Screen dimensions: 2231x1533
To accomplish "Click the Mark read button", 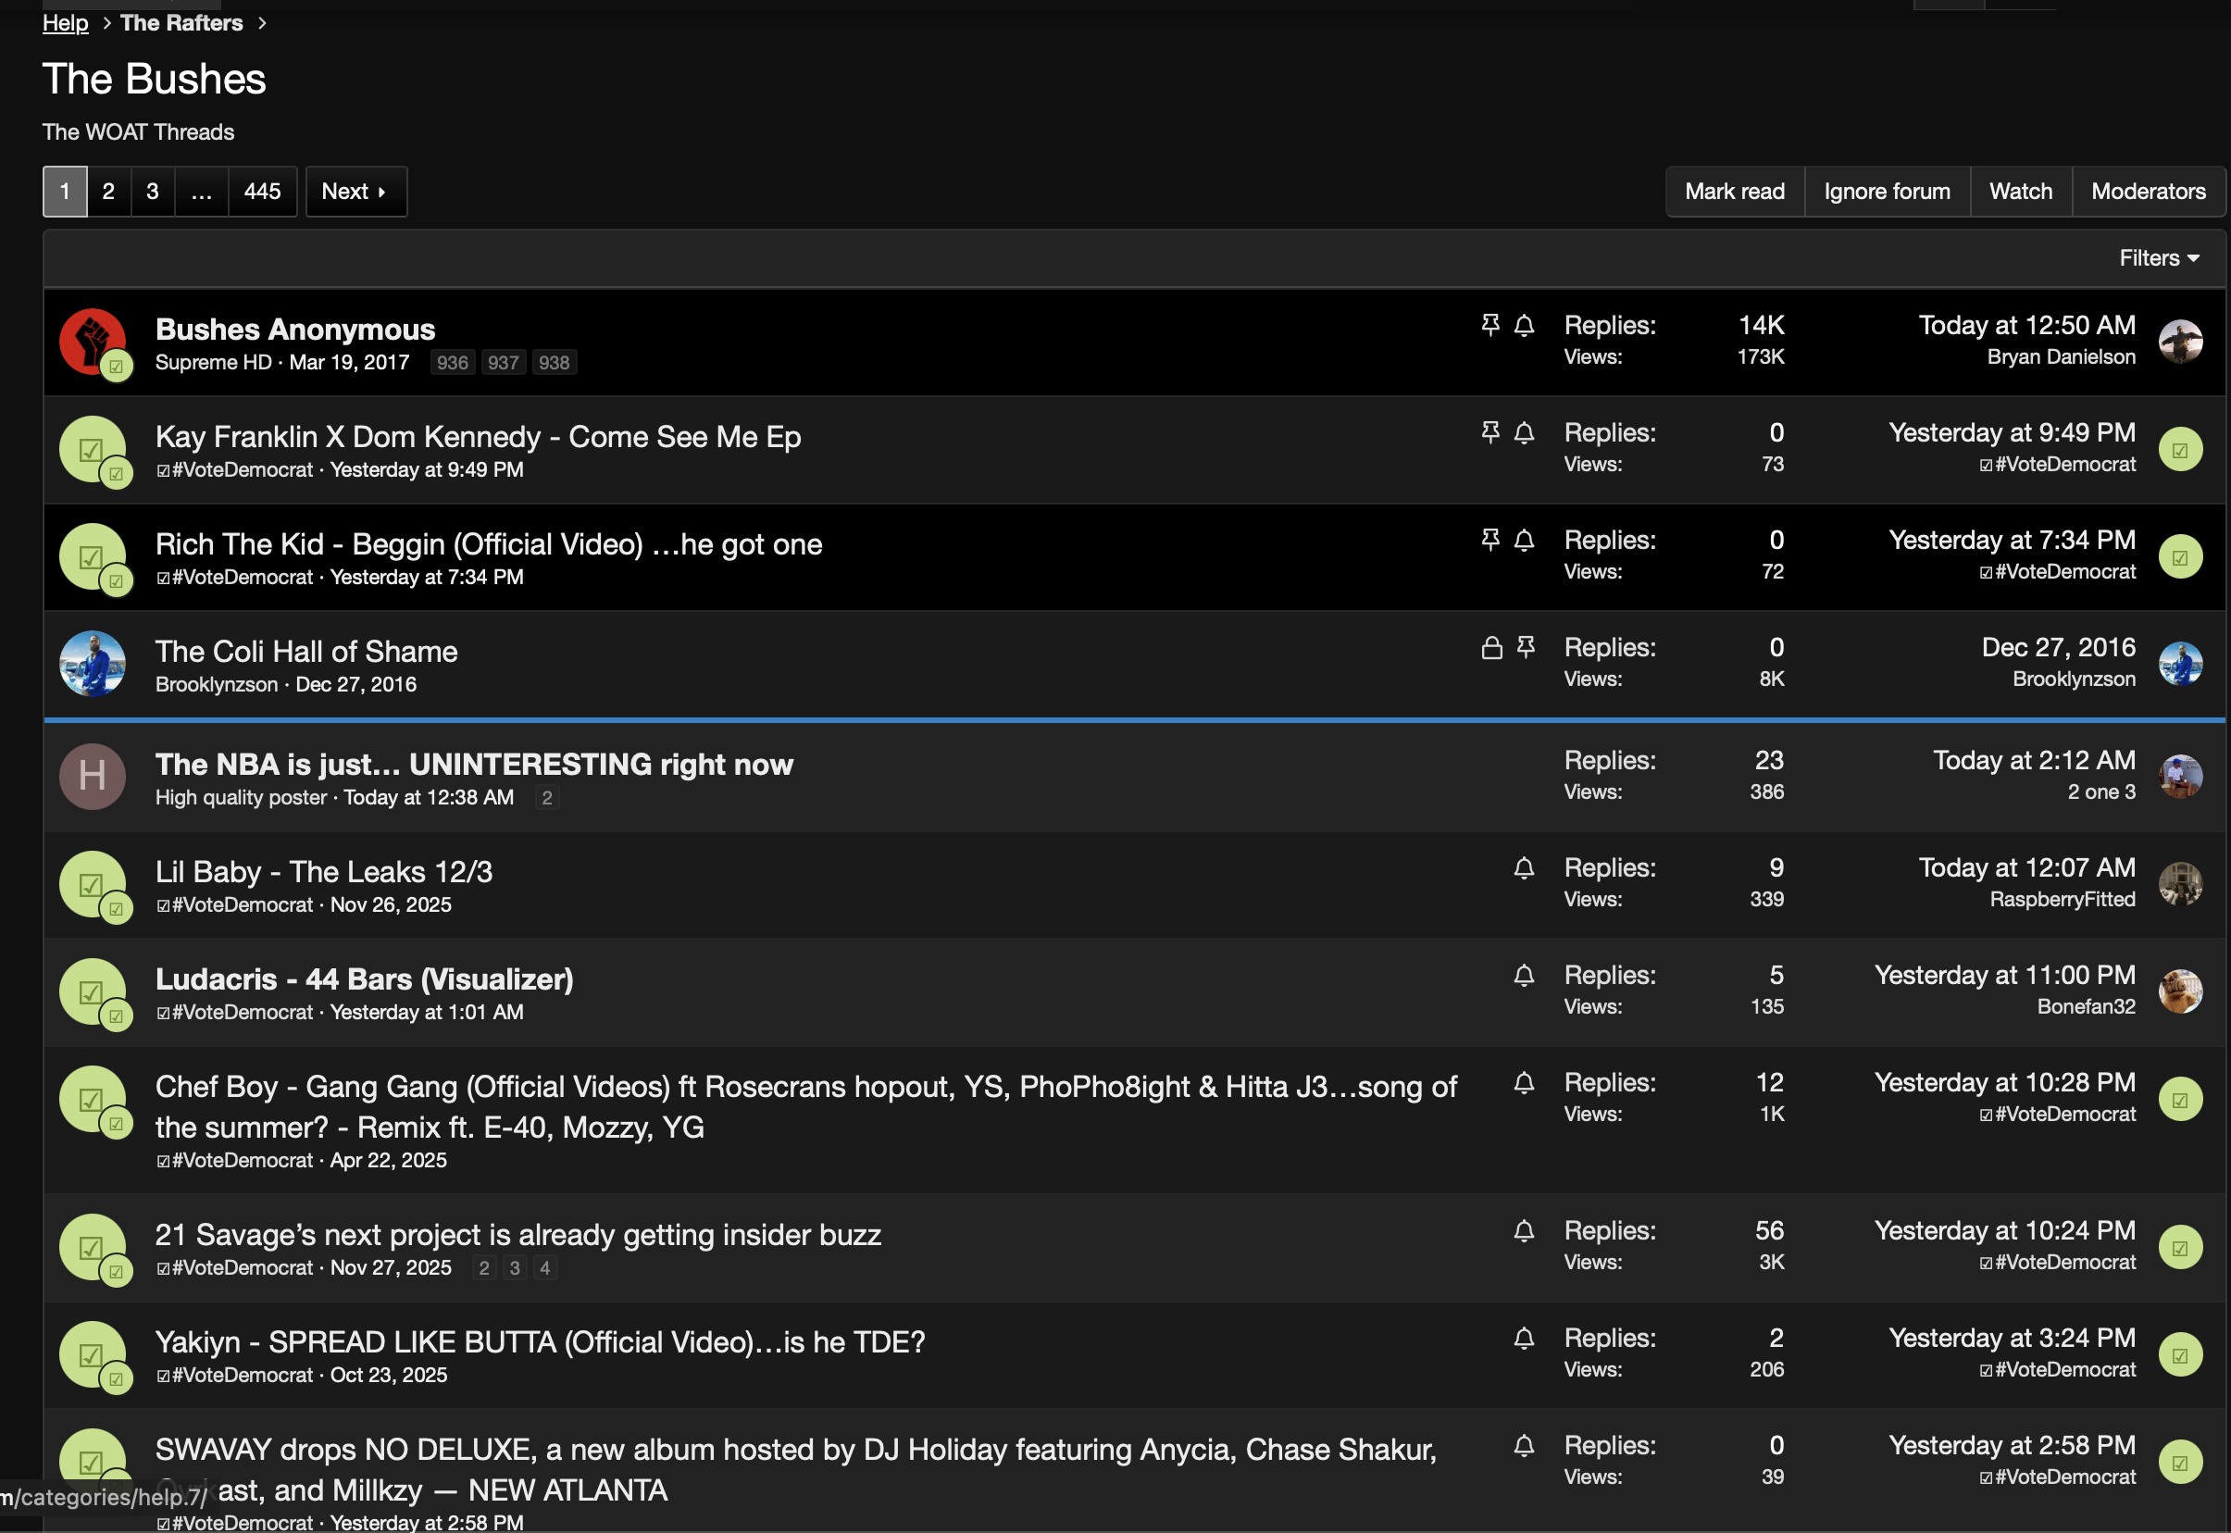I will (x=1734, y=191).
